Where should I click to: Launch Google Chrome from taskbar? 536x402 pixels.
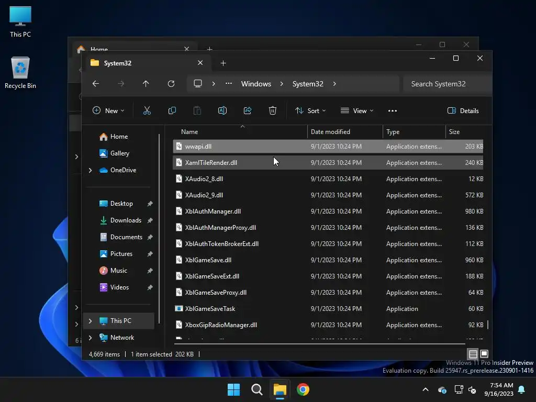[303, 389]
